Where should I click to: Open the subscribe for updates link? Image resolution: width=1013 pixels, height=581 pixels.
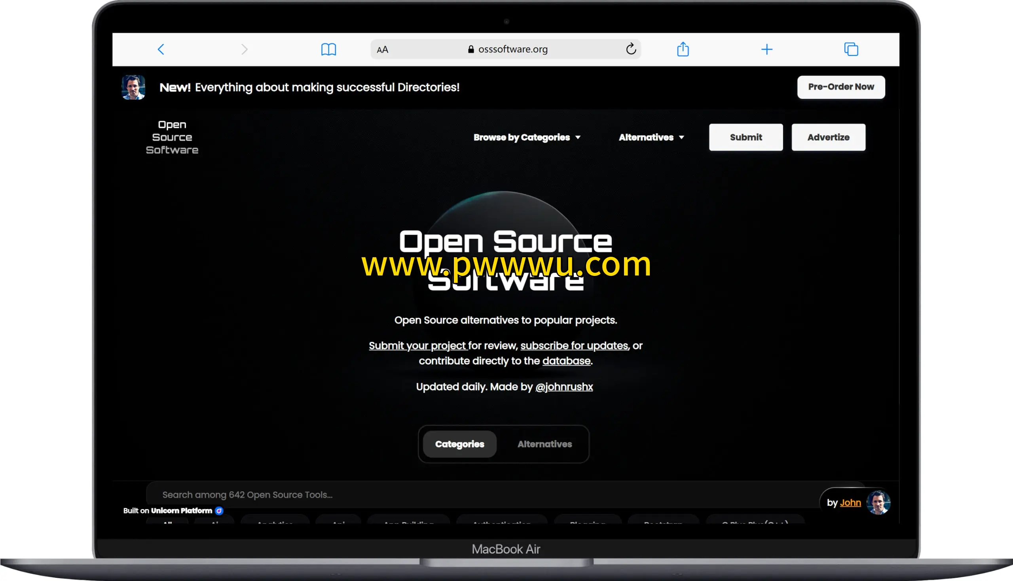coord(574,345)
